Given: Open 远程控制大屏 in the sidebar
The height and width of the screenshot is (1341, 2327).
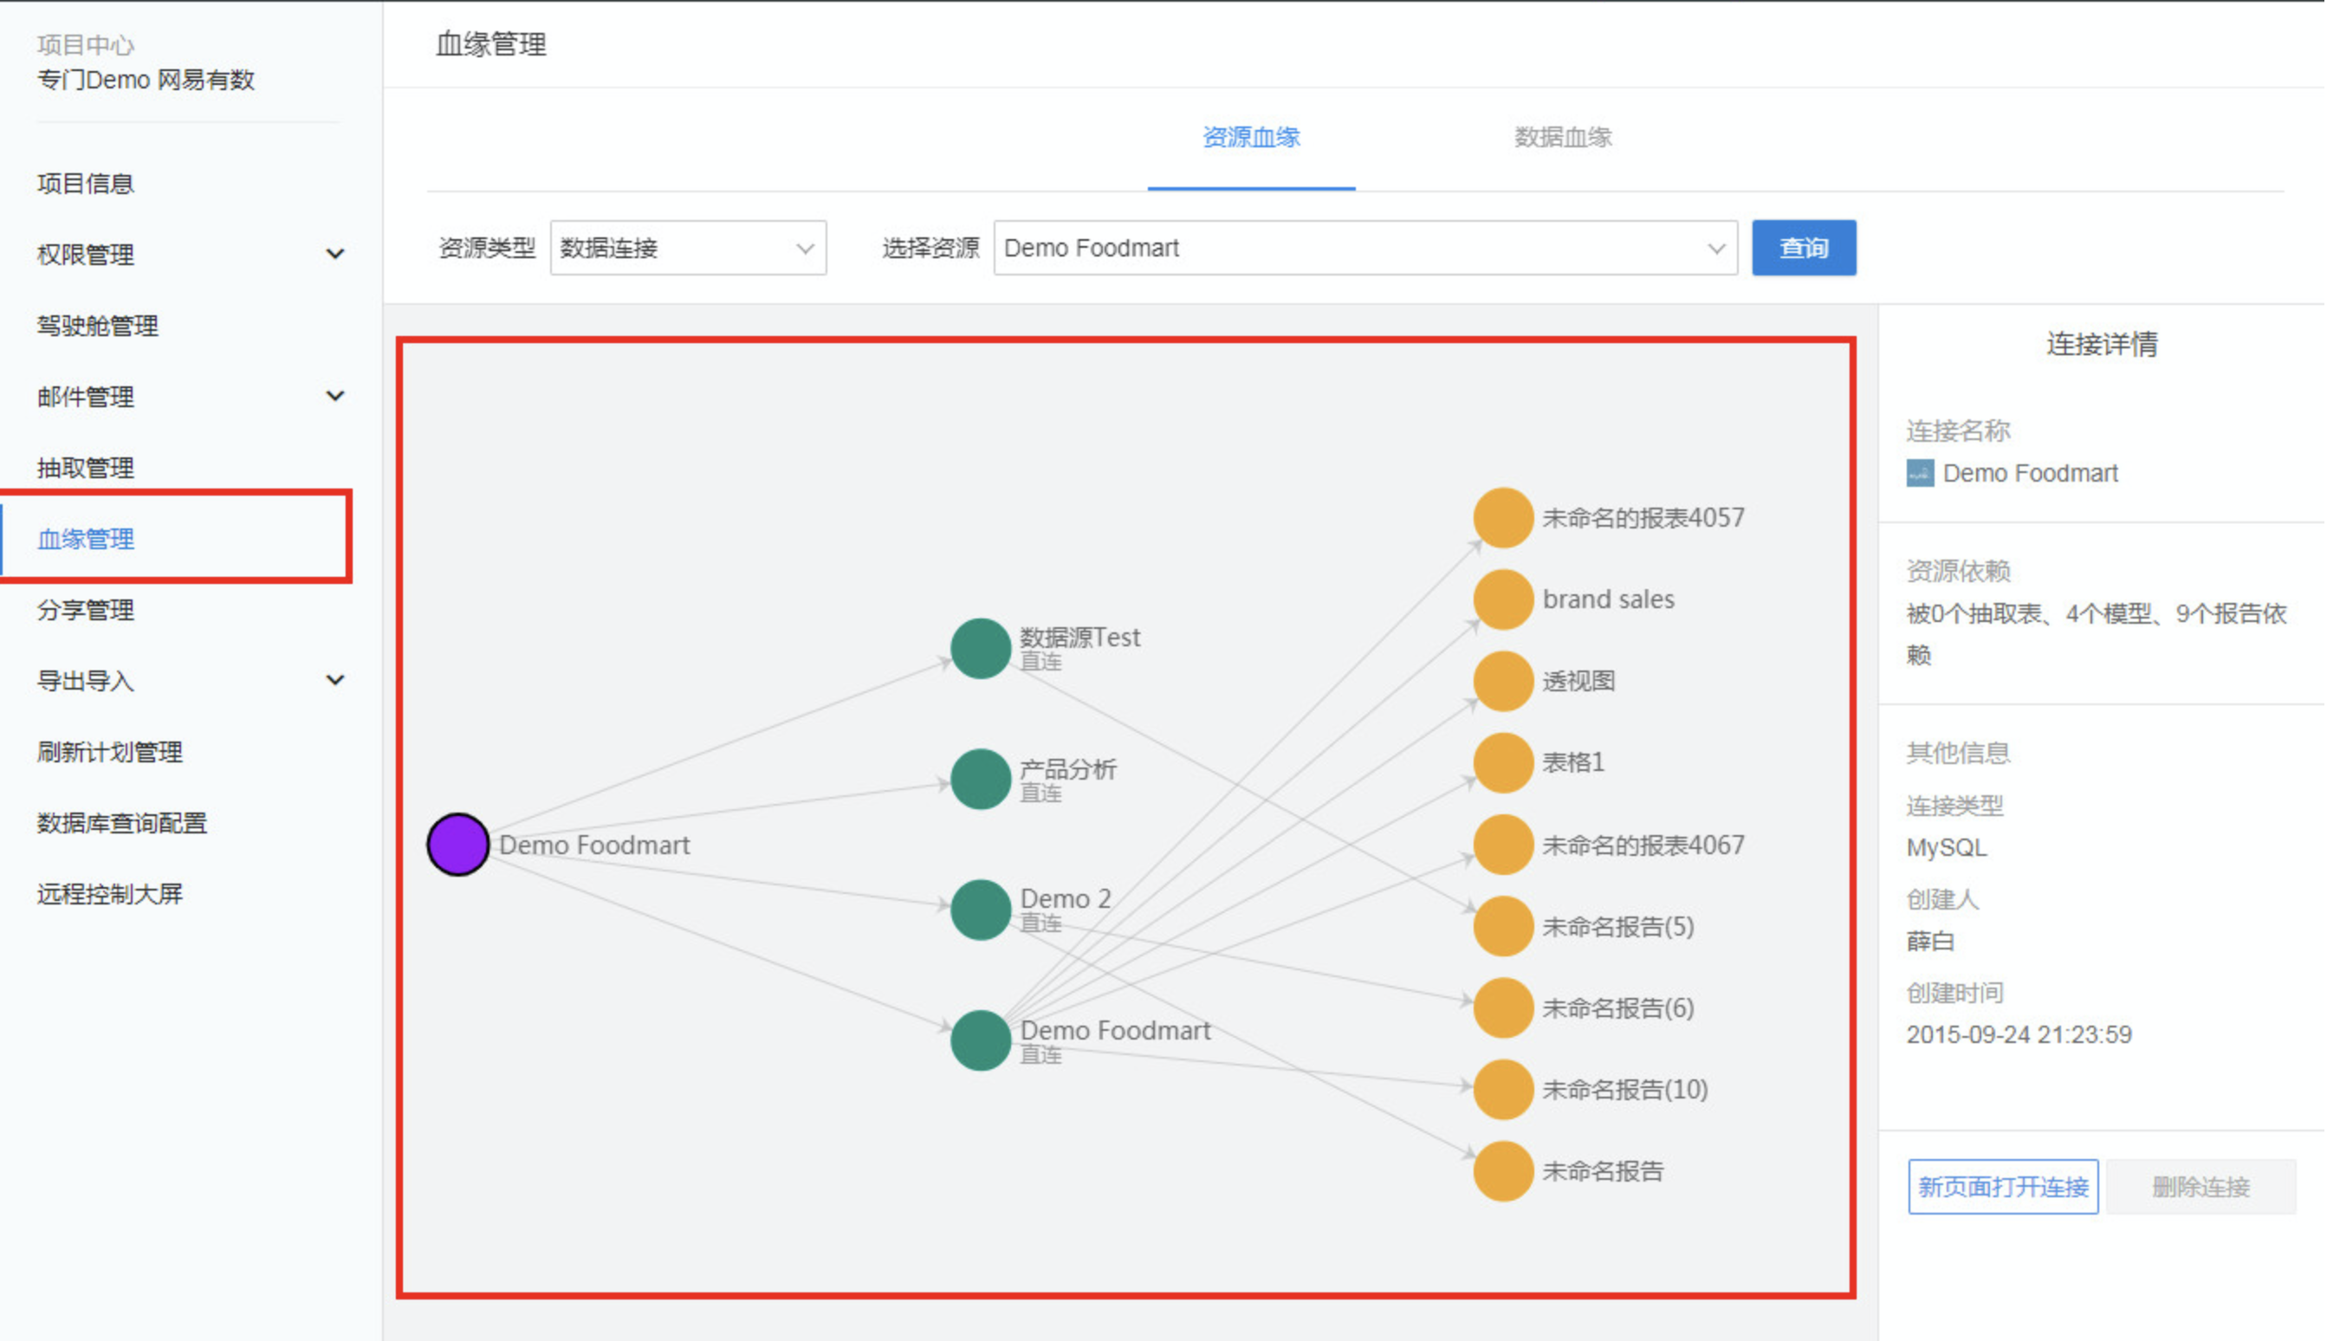Looking at the screenshot, I should click(x=109, y=894).
